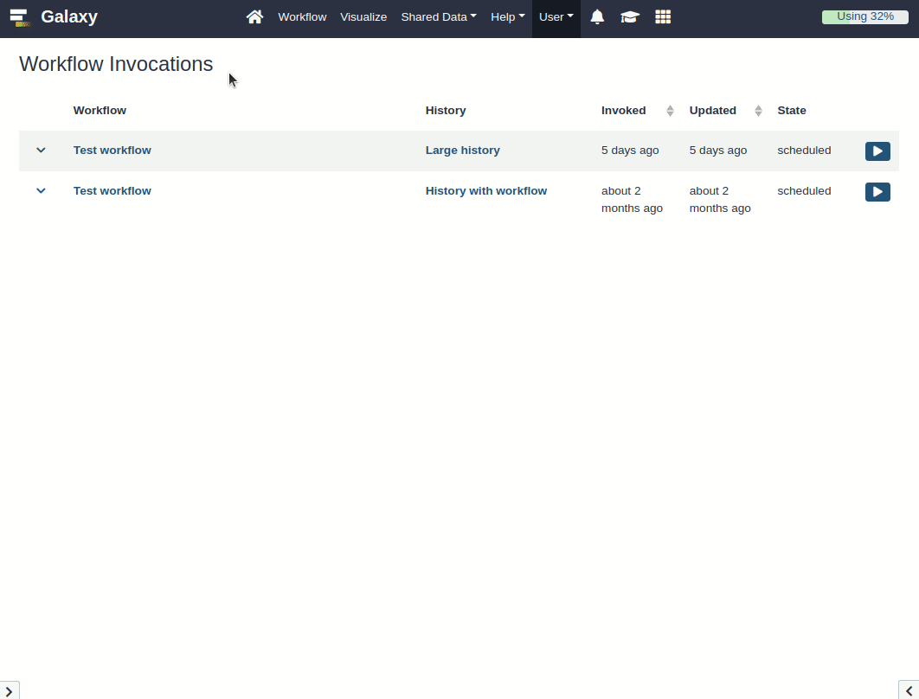The image size is (919, 699).
Task: Run the Large history workflow invocation
Action: (x=877, y=151)
